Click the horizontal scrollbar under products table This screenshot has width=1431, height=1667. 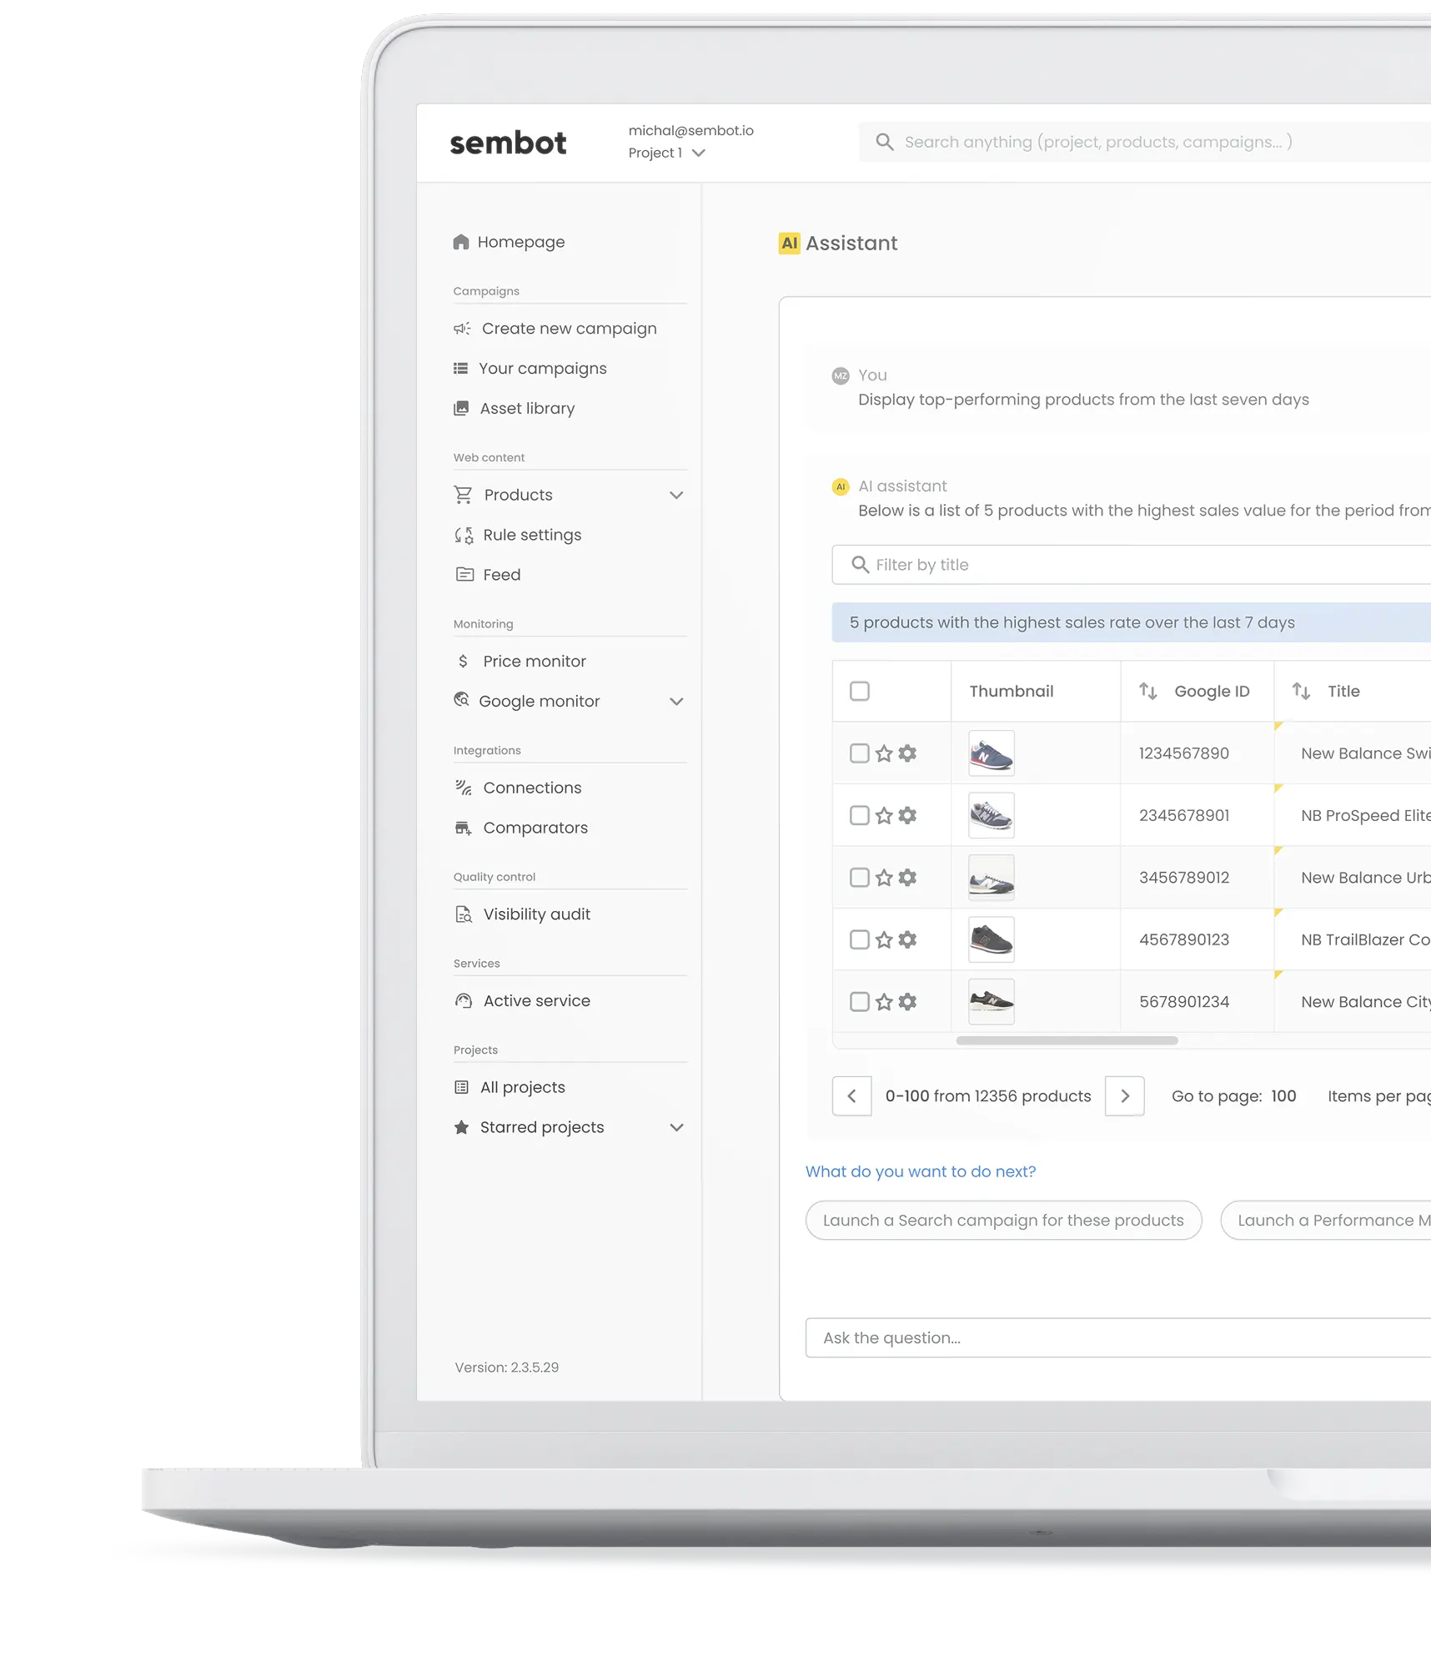1067,1040
